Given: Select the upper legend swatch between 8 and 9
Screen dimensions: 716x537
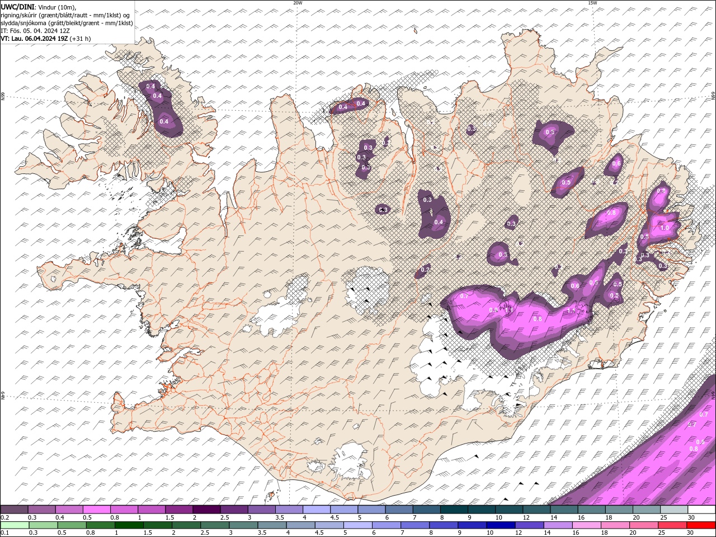Looking at the screenshot, I should coord(454,510).
